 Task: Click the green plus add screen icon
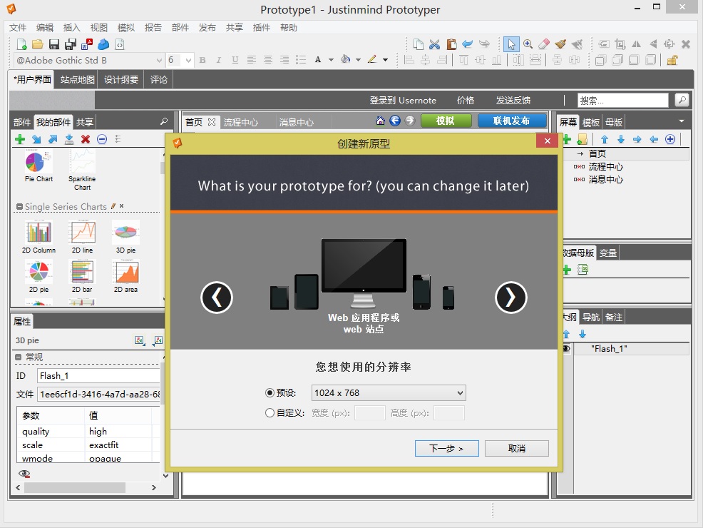click(567, 139)
